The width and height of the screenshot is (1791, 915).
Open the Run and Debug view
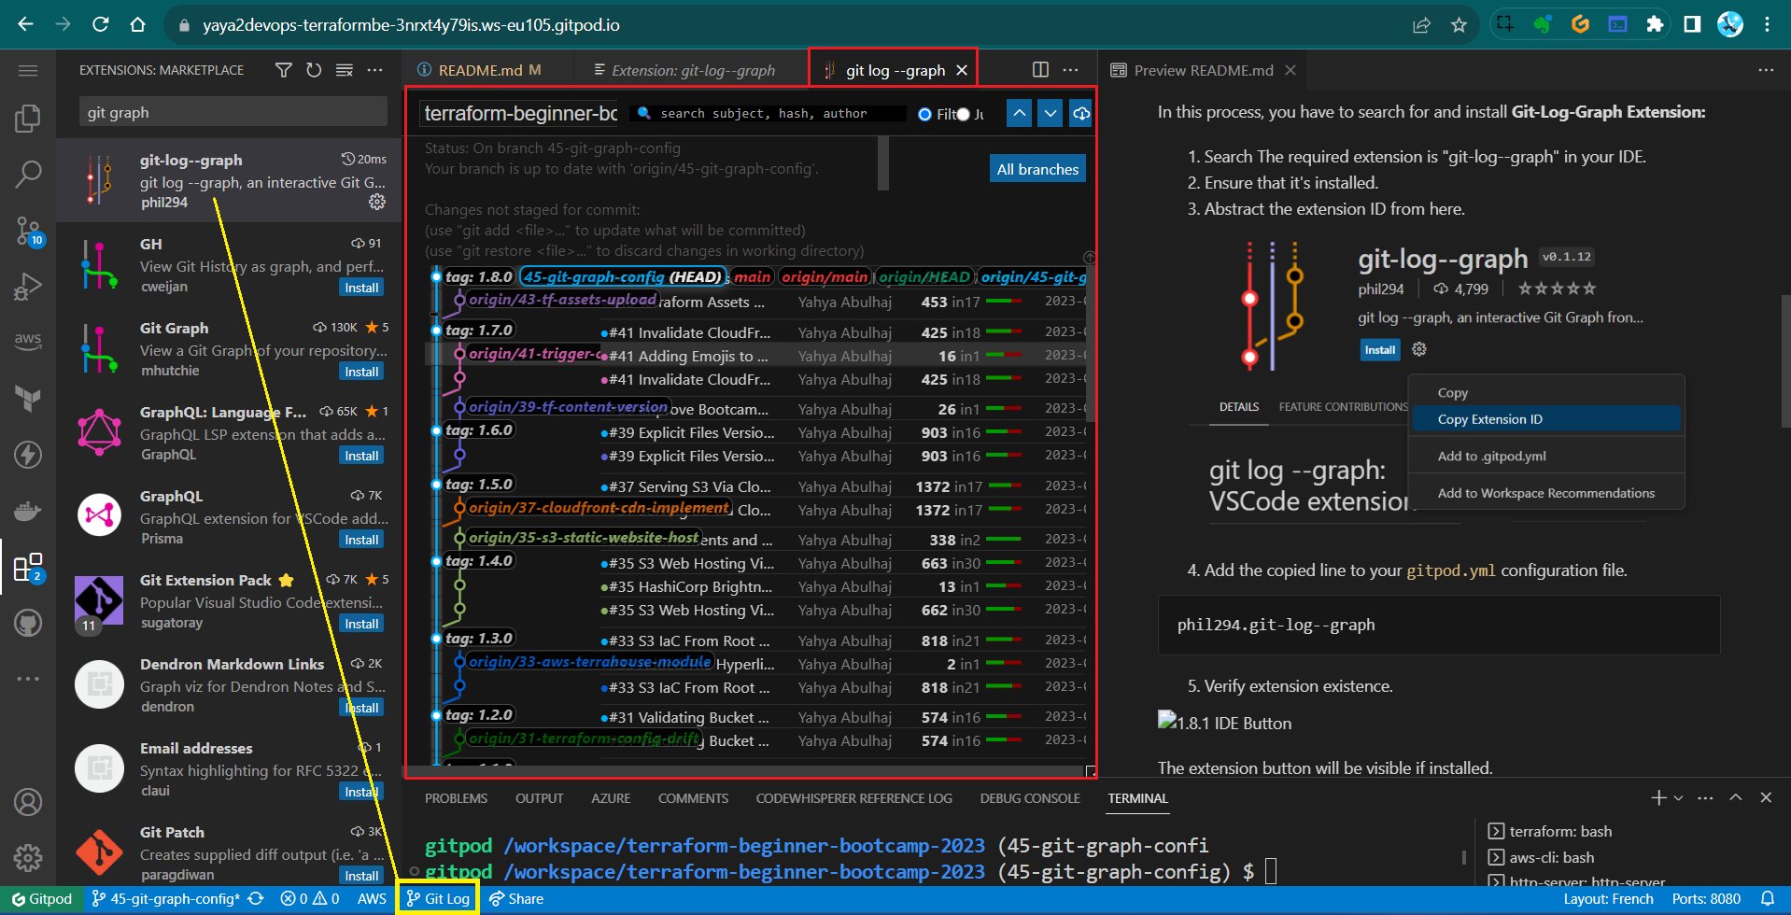click(28, 286)
